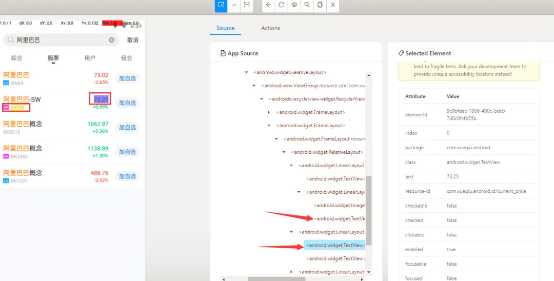Quit session with the X toolbar icon
Screen dimensions: 554x281
tap(333, 5)
